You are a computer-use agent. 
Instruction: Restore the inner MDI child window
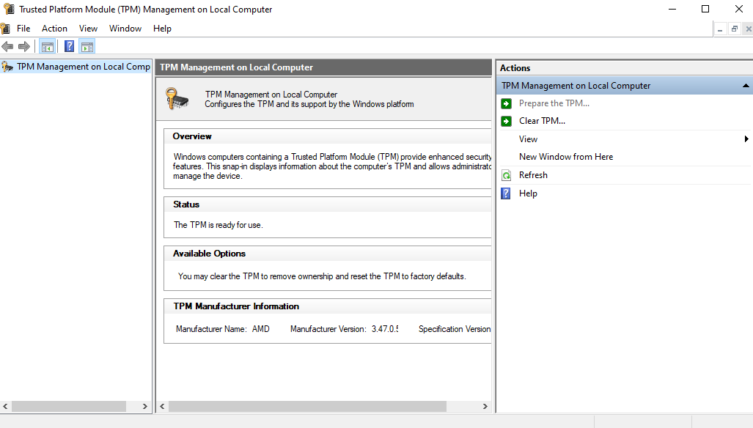pyautogui.click(x=734, y=29)
